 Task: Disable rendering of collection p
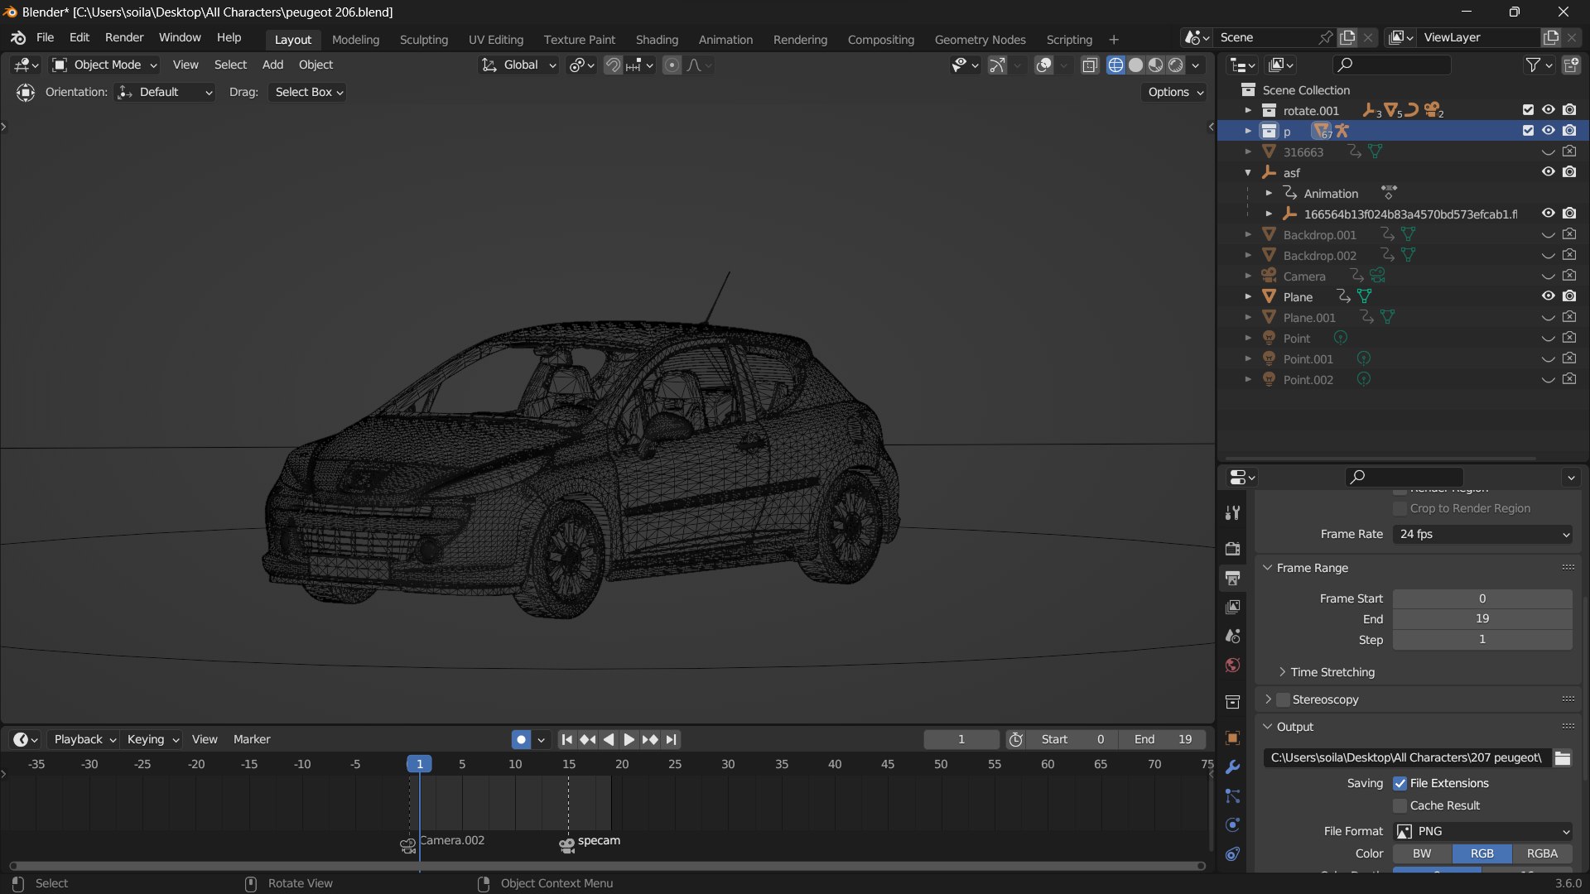pos(1569,131)
